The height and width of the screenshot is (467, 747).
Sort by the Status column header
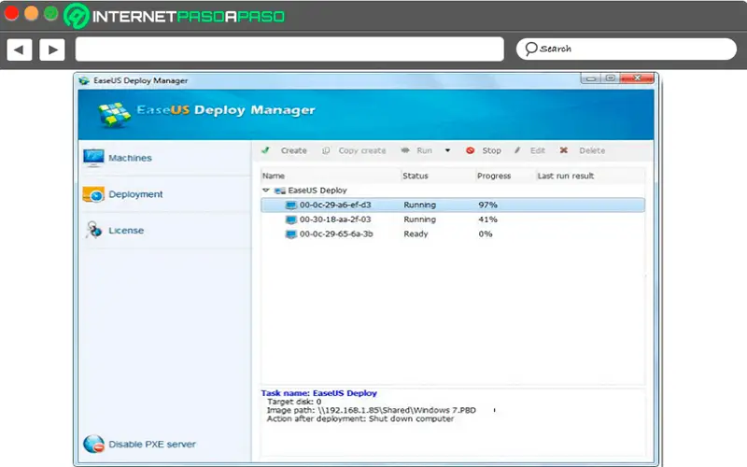click(416, 176)
